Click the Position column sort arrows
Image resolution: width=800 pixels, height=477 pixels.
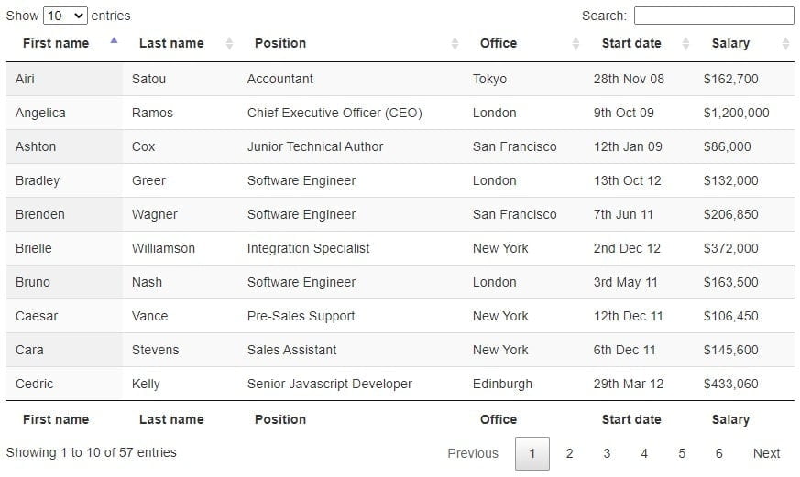point(455,43)
